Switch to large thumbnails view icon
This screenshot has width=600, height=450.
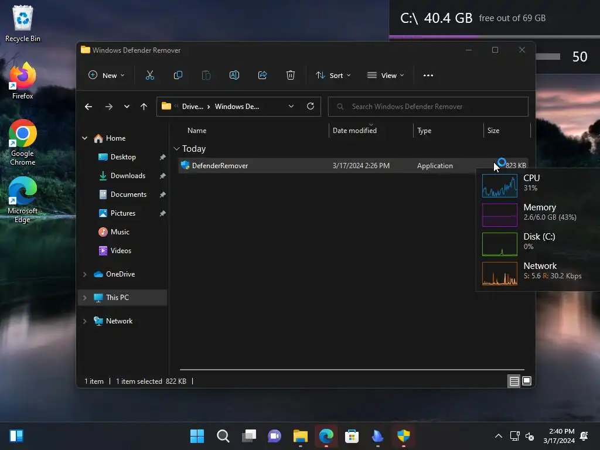(x=527, y=381)
